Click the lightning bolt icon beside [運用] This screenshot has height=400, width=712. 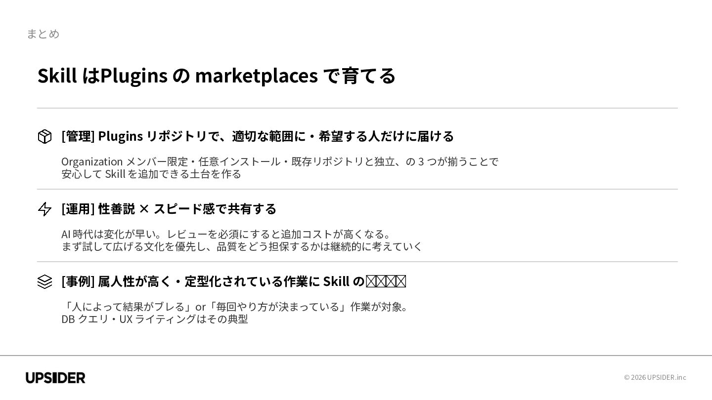click(x=44, y=209)
